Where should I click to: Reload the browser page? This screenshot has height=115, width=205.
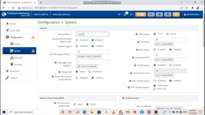point(13,8)
